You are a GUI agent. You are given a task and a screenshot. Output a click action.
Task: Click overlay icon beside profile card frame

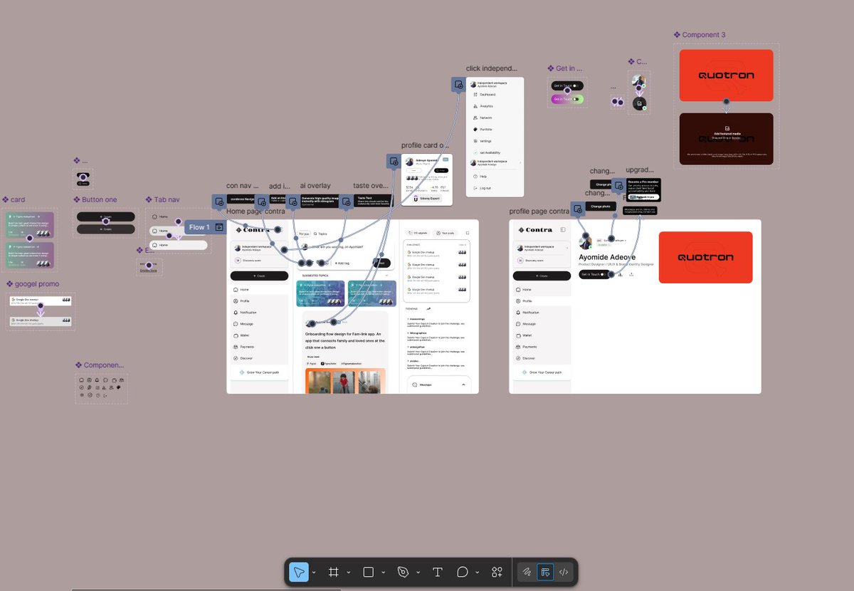click(x=394, y=161)
